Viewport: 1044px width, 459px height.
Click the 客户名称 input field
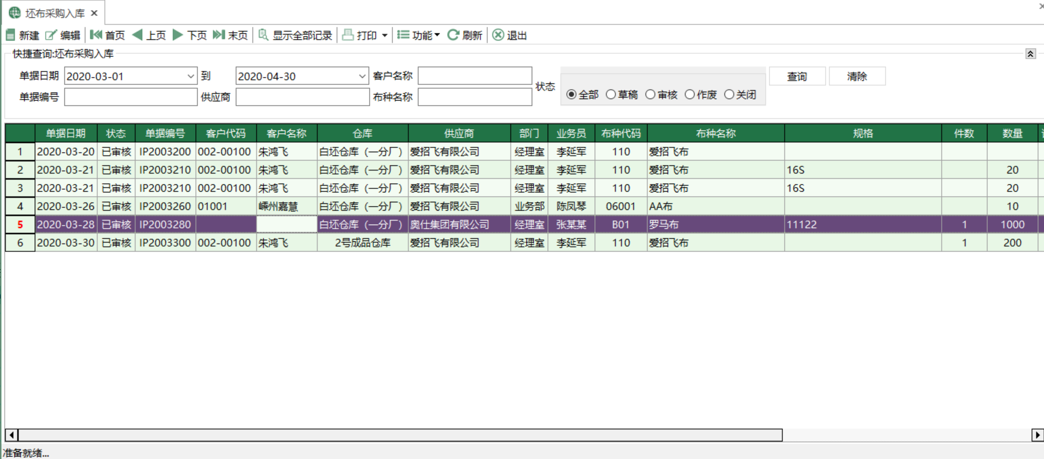pyautogui.click(x=475, y=76)
